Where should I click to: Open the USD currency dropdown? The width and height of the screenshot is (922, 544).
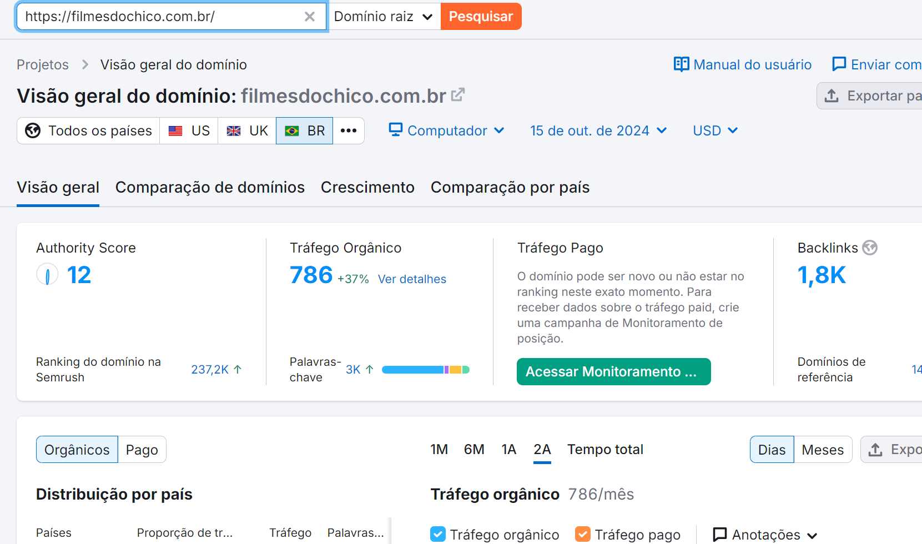[715, 131]
